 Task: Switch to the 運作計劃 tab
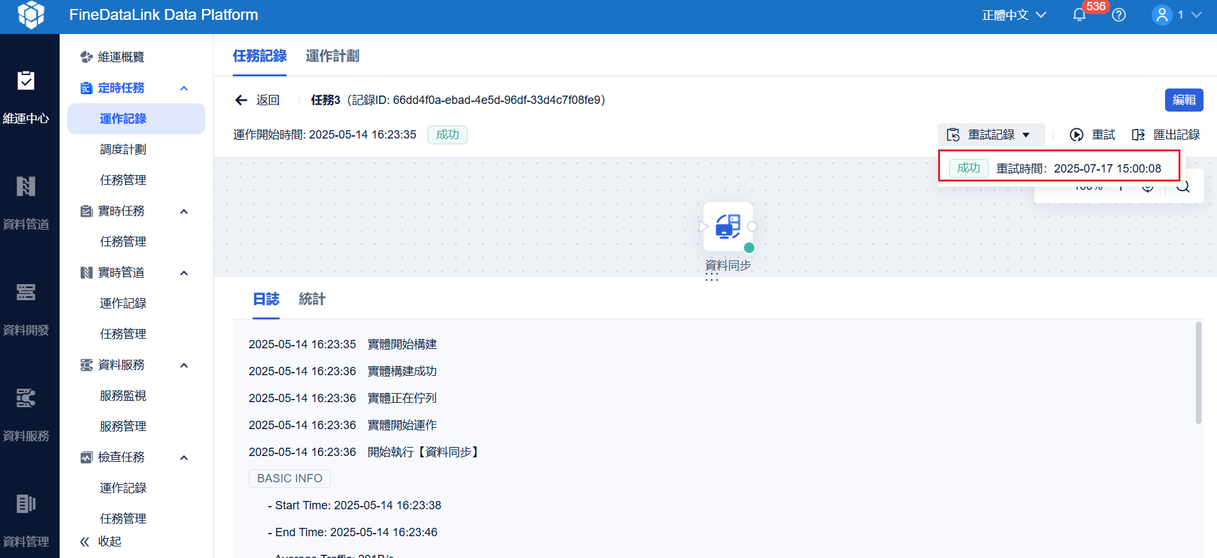[x=332, y=56]
